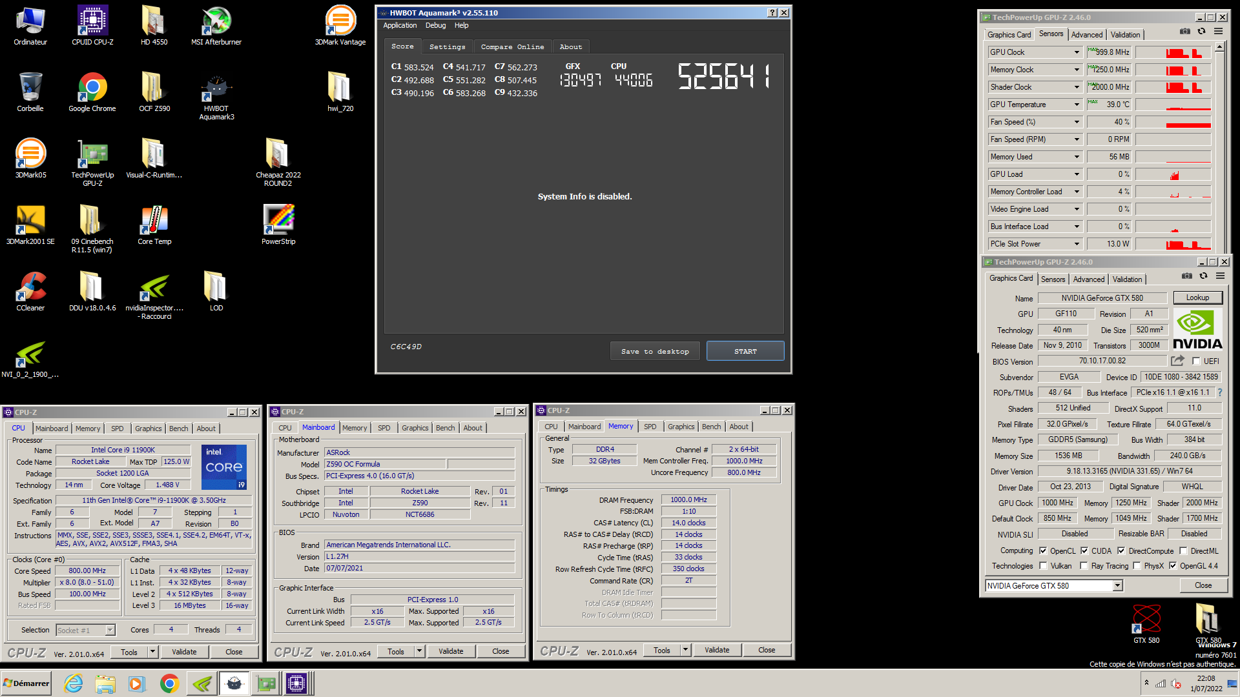Open 3DMark05 desktop shortcut
Screen dimensions: 1240x697
point(30,159)
